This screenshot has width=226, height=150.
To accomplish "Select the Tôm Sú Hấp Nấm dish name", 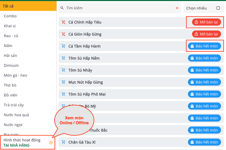I will tap(84, 58).
